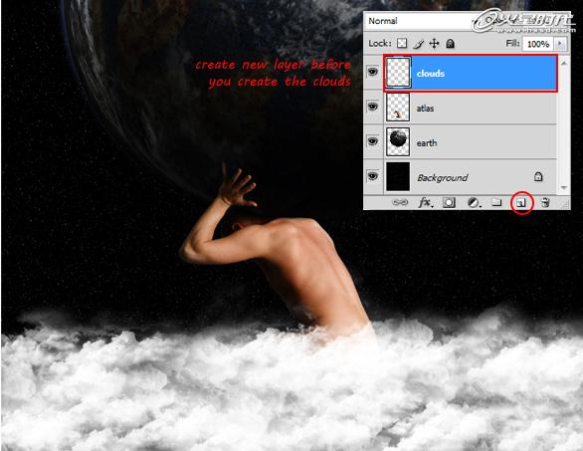Select the clouds layer thumbnail
Viewport: 583px width, 451px height.
(x=398, y=73)
